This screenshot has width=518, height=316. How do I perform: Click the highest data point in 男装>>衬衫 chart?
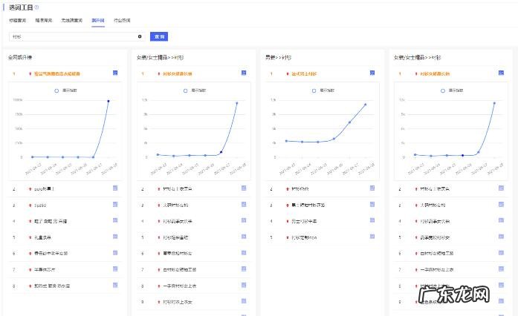tap(366, 105)
